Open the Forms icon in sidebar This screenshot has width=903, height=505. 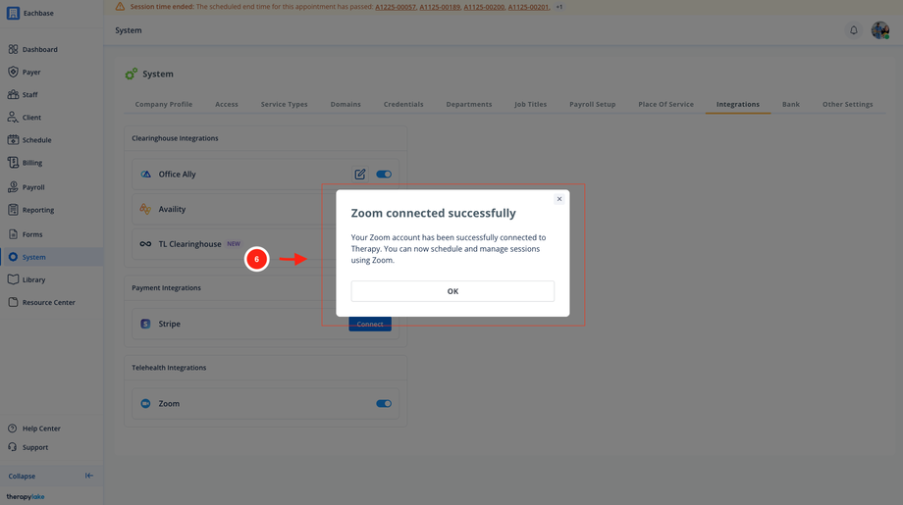13,234
